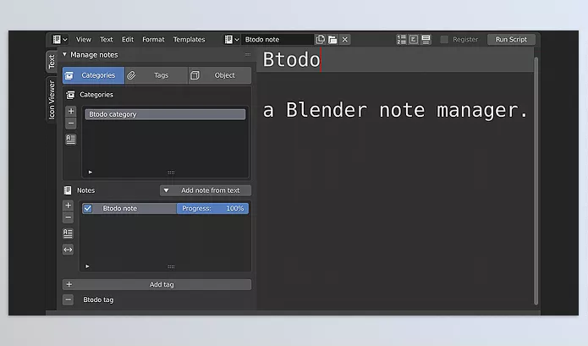Select the Tags filter tab
Screen dimensions: 588x346
point(156,75)
